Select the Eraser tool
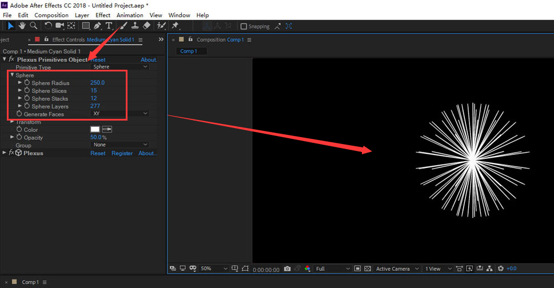Screen dimensions: 554x288 146,26
